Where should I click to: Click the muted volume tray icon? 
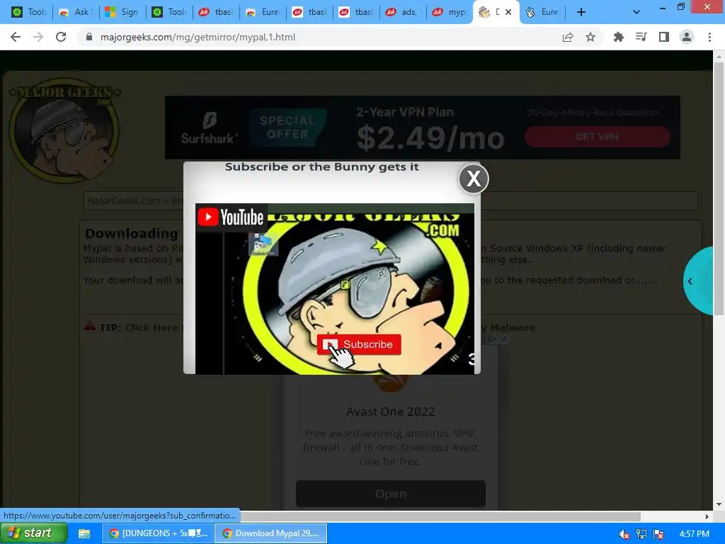[x=624, y=534]
